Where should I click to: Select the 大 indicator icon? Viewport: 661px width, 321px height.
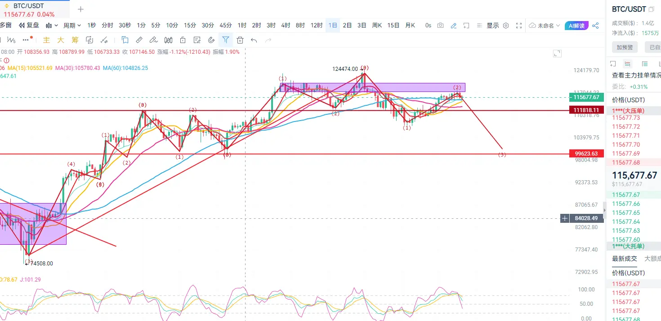pyautogui.click(x=61, y=40)
